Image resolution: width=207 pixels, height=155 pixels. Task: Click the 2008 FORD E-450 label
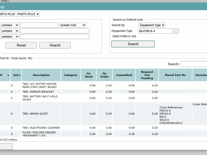[x=124, y=37]
